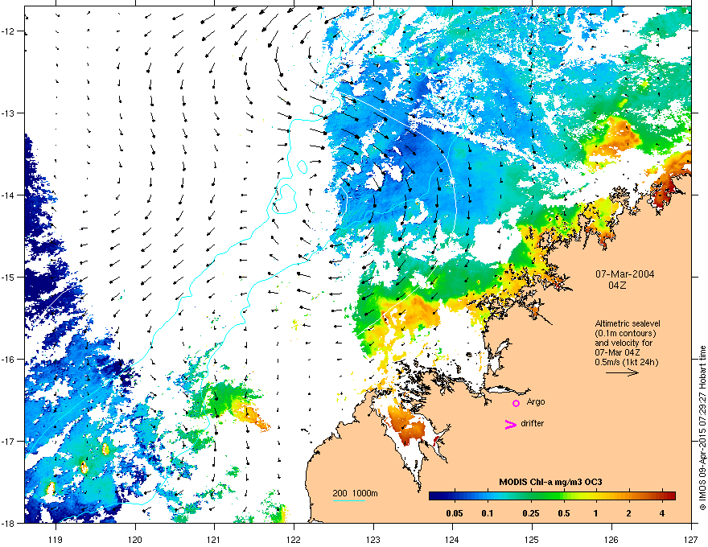Click the longitude axis label 123

[x=373, y=539]
